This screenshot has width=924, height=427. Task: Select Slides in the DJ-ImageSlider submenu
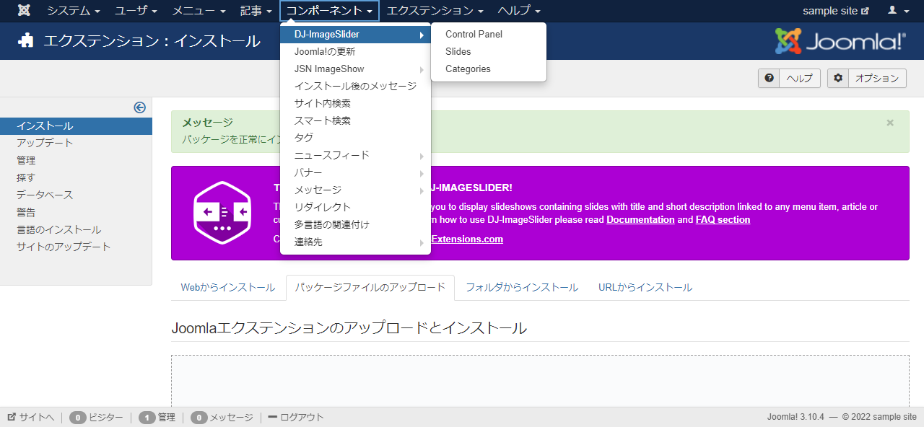[x=458, y=52]
